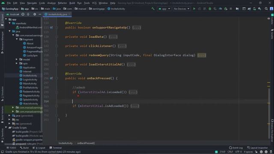This screenshot has width=274, height=154.
Task: Click the Sync Project with Gradle elephant icon
Action: coord(249,9)
